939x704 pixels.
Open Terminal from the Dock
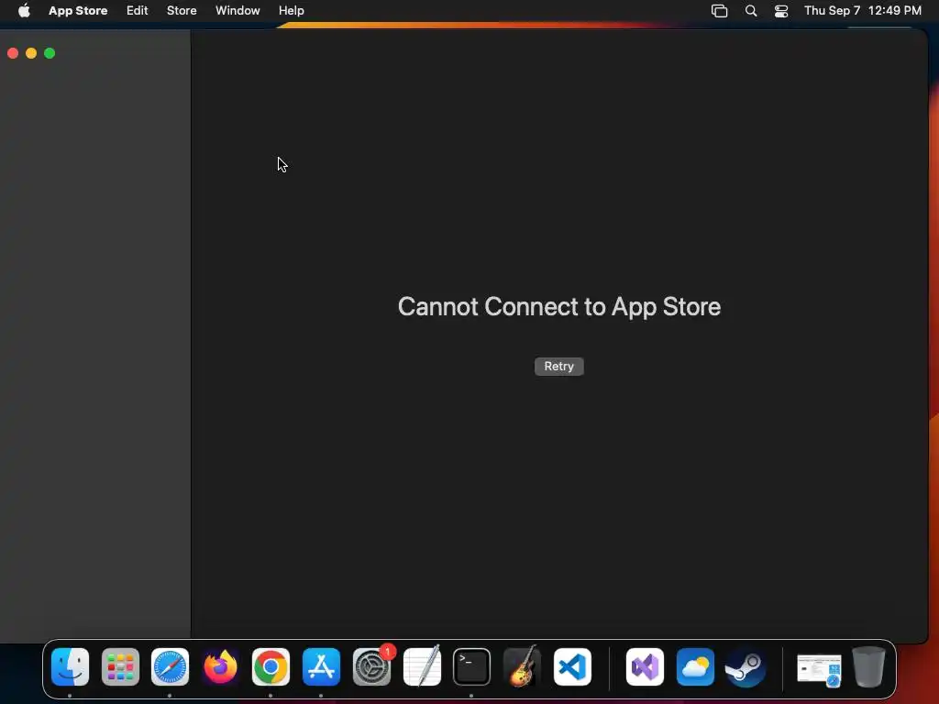[472, 667]
